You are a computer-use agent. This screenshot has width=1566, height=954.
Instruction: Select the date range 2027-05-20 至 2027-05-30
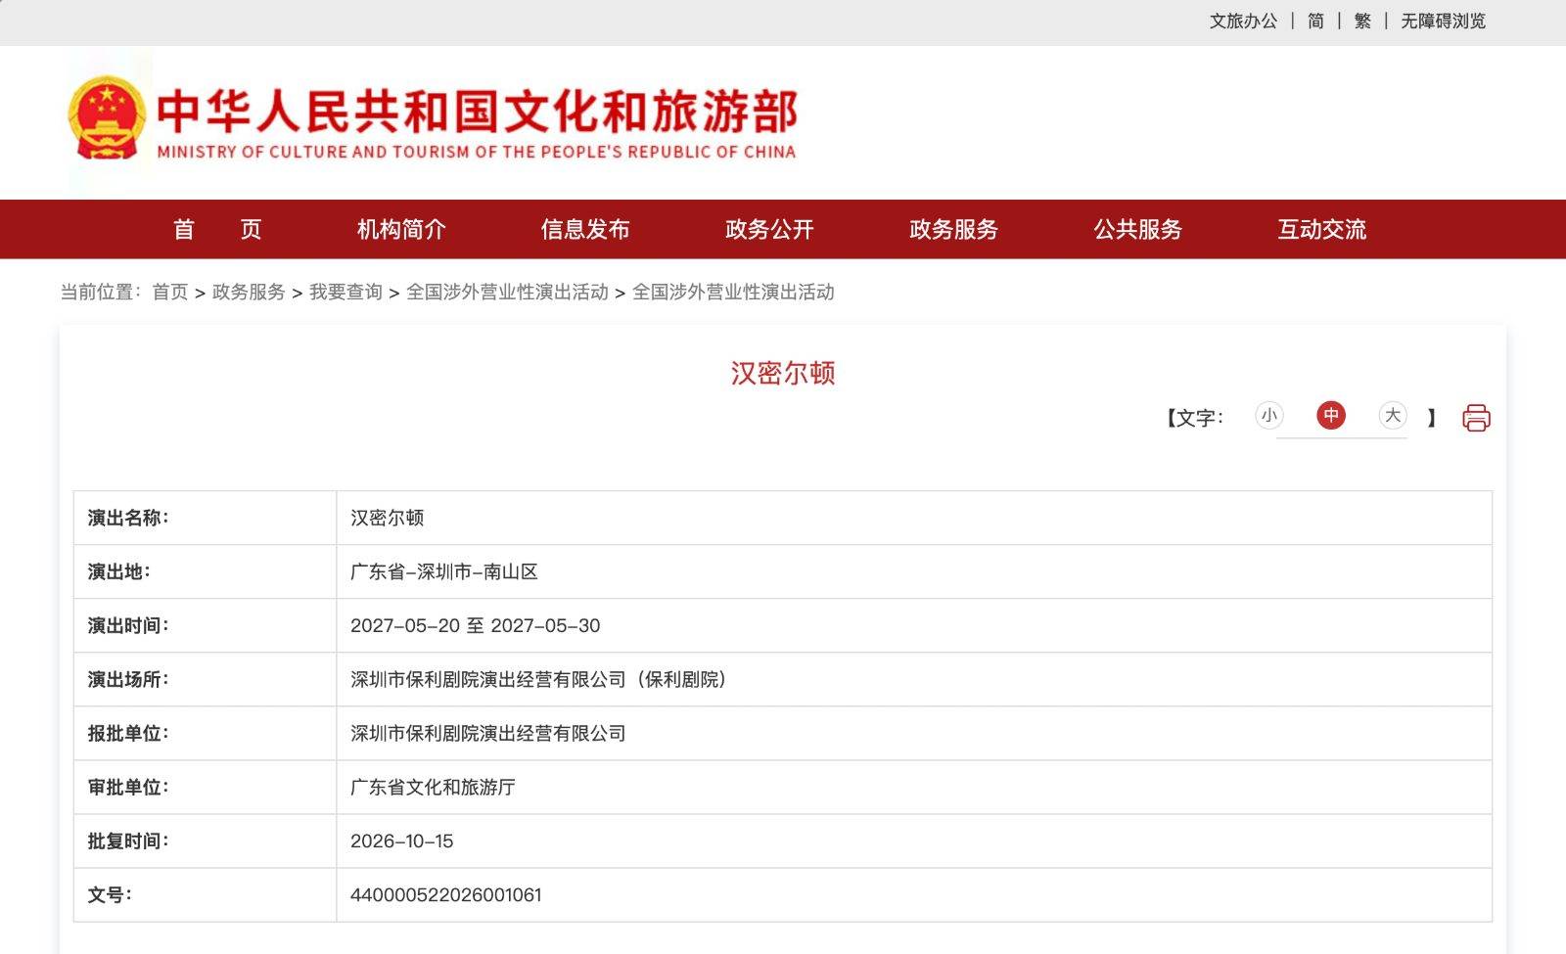(476, 625)
